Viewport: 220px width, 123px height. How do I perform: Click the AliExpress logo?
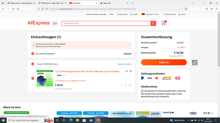pos(39,23)
